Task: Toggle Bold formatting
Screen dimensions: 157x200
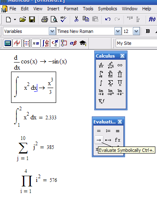Action: [148, 31]
